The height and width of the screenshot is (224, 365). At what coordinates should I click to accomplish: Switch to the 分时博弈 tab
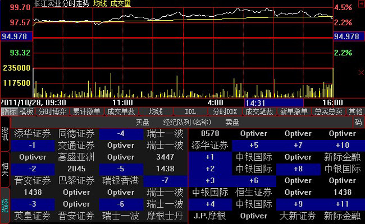point(52,111)
